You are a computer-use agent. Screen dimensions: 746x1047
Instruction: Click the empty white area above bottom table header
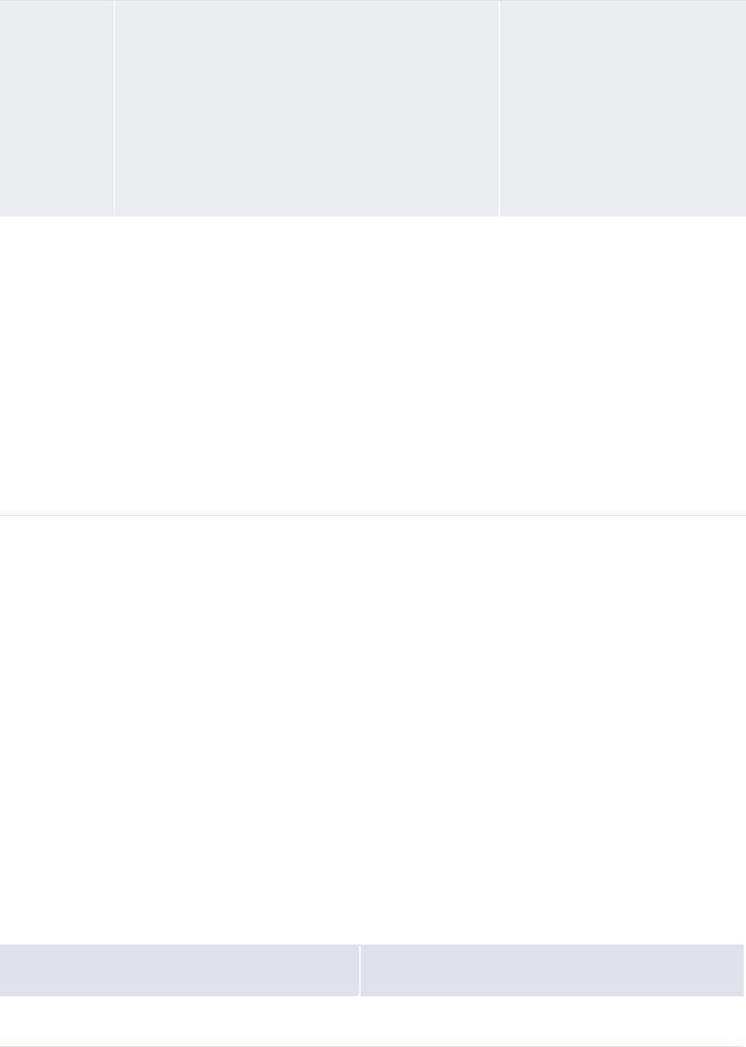point(373,730)
